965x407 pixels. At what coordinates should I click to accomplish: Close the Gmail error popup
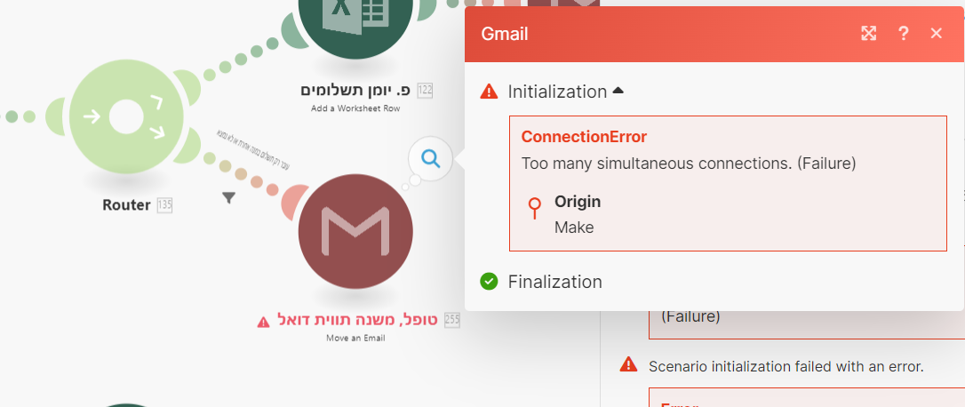tap(936, 34)
